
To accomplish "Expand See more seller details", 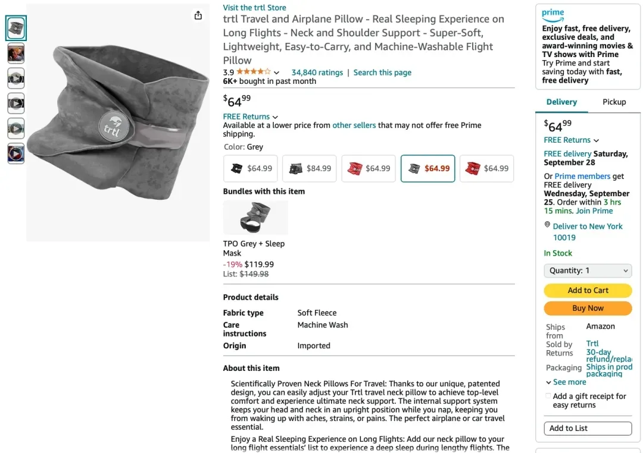I will (566, 382).
